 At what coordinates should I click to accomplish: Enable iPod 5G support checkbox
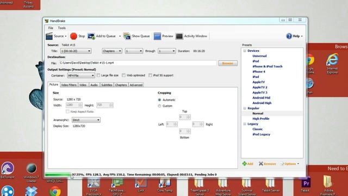(150, 75)
